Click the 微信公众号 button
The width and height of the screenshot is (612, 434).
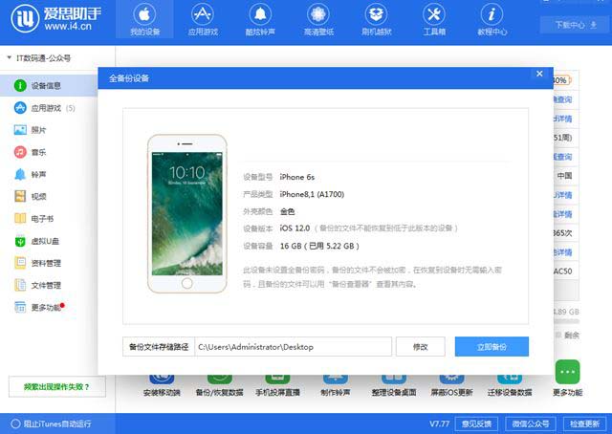[531, 423]
